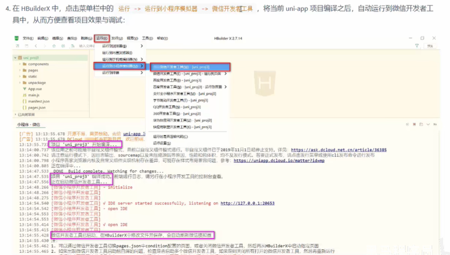Open ask.dcloud.net.cn/article/36385 link
Viewport: 450px width, 255px height.
(339, 150)
